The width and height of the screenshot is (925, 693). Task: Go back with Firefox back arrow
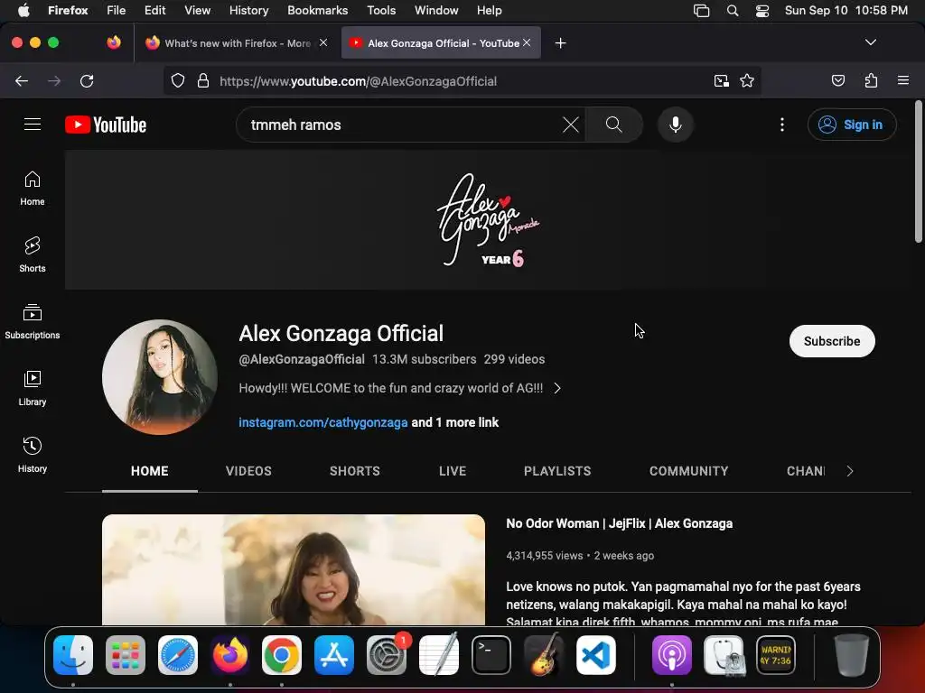pyautogui.click(x=22, y=81)
